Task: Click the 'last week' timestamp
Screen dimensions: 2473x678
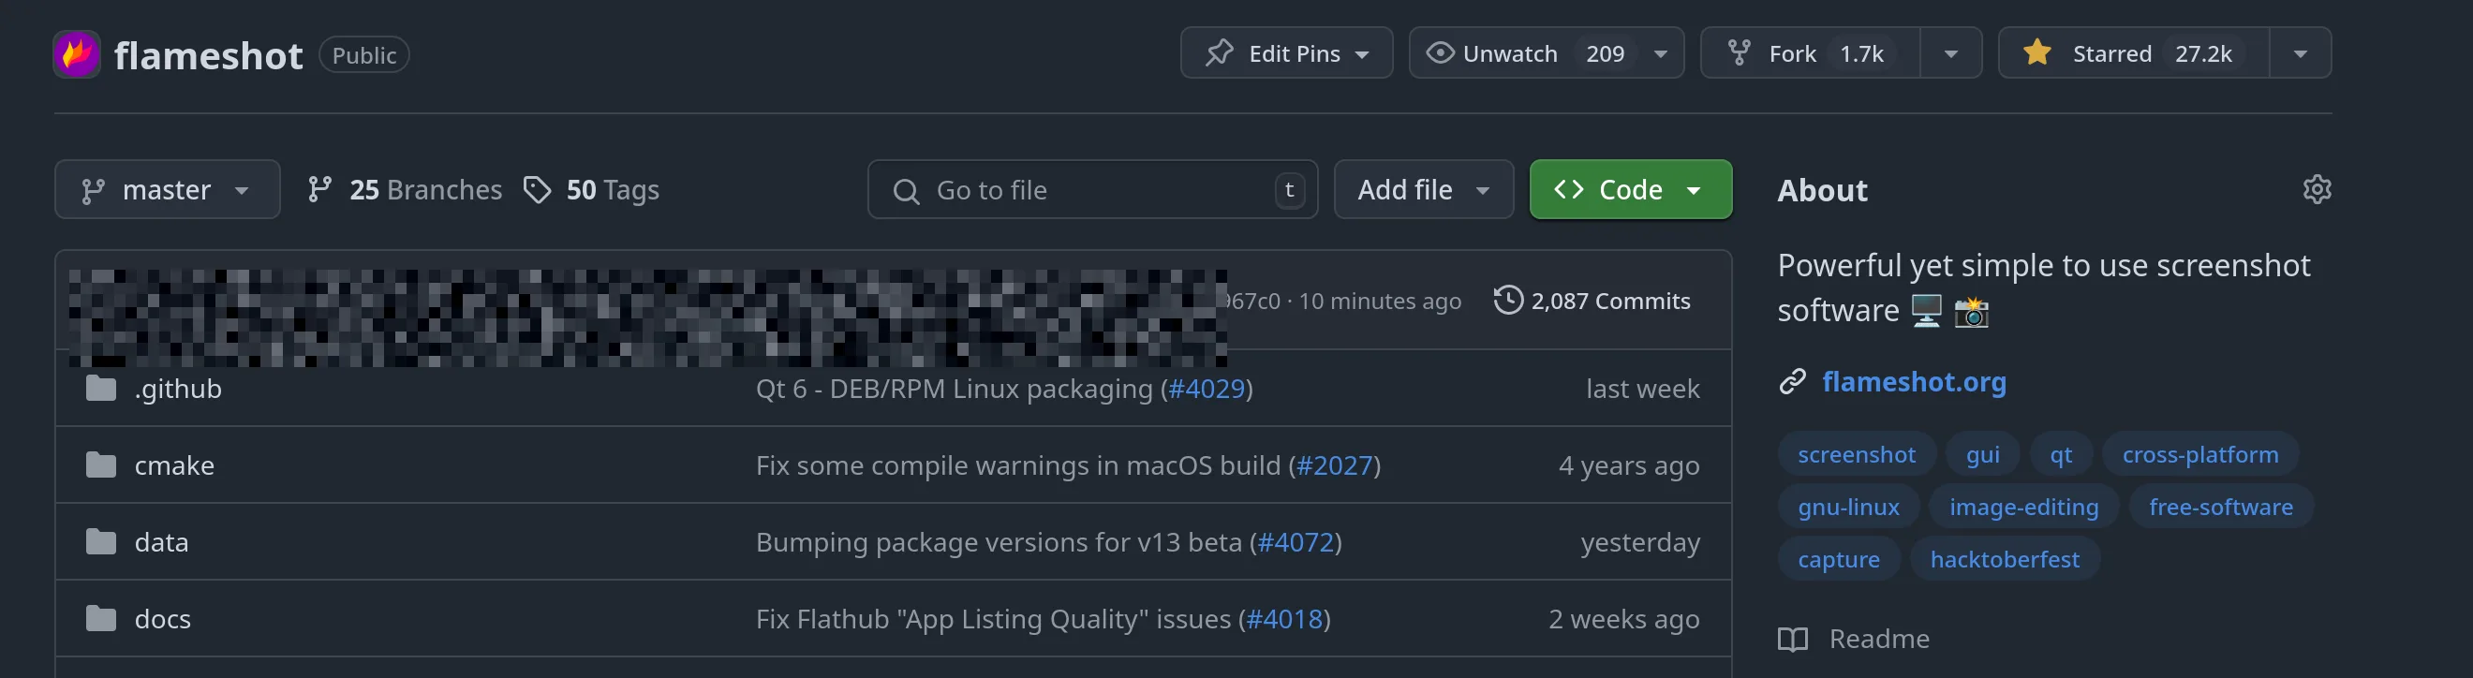Action: (1643, 388)
